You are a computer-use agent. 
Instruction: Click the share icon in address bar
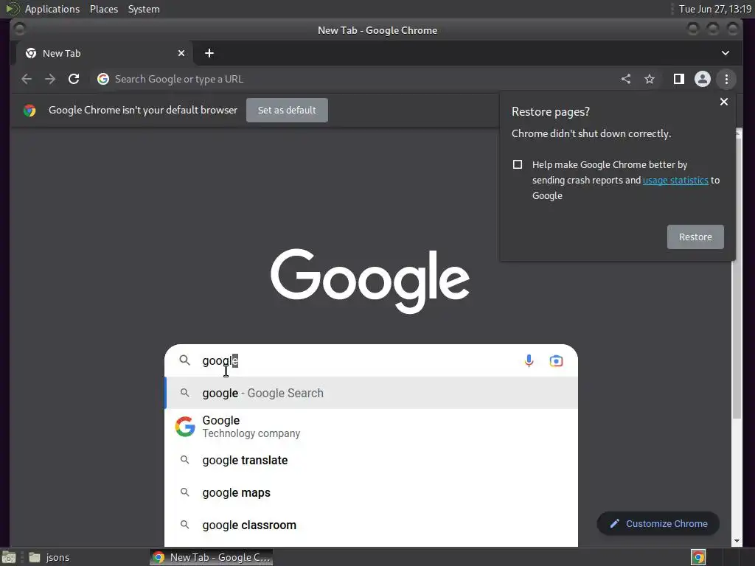pos(626,79)
